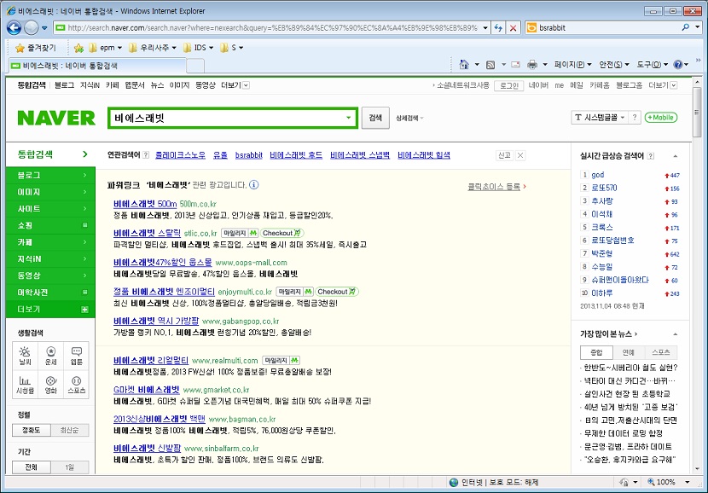Expand the 상세검색 dropdown
This screenshot has width=708, height=493.
click(x=409, y=119)
